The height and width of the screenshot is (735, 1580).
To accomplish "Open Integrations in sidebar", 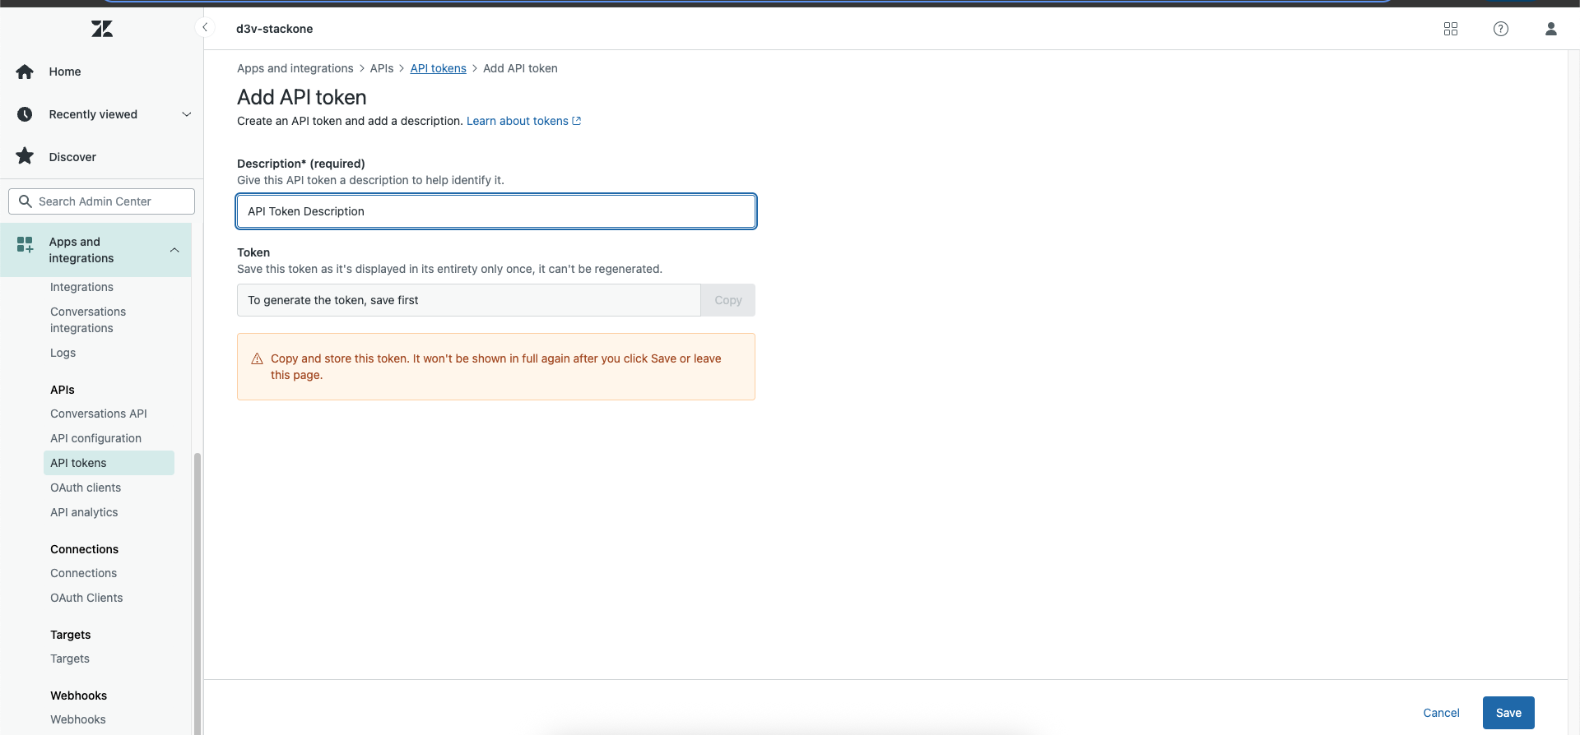I will pyautogui.click(x=81, y=287).
